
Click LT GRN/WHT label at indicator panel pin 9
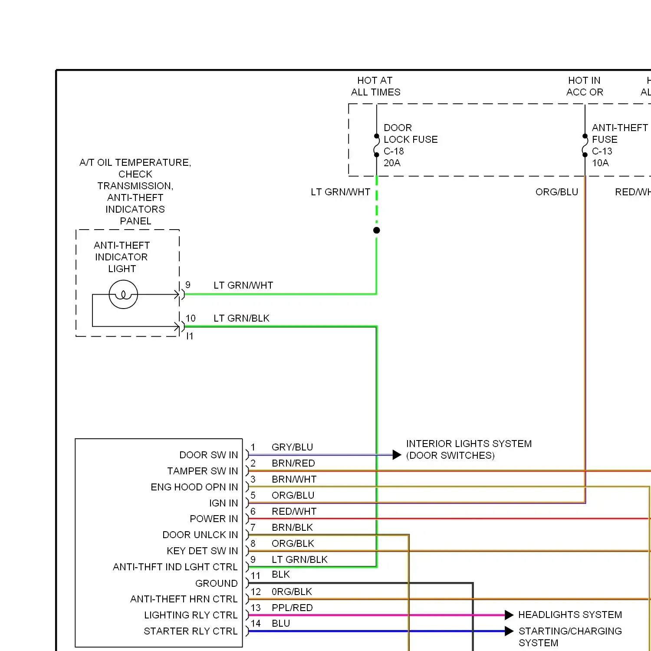[x=243, y=285]
